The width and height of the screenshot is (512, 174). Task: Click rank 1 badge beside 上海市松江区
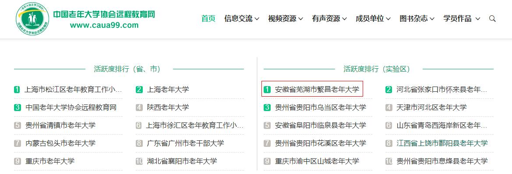click(17, 89)
